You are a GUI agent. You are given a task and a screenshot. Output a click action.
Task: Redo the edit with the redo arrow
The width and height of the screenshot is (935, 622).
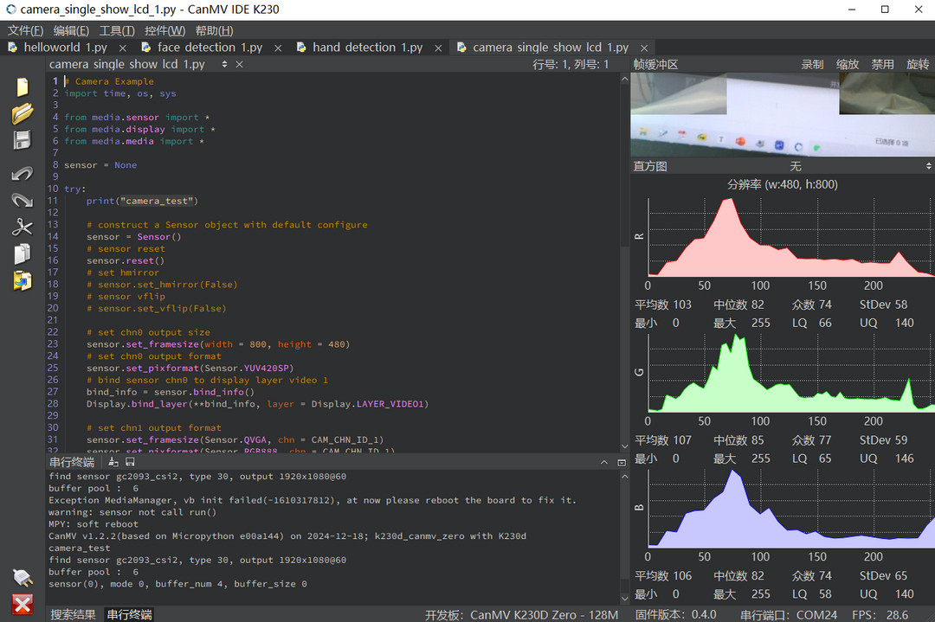coord(22,200)
